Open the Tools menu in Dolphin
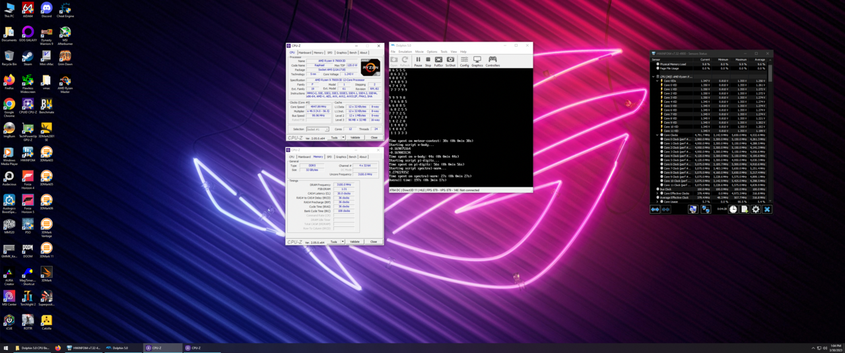The width and height of the screenshot is (845, 353). pos(444,51)
